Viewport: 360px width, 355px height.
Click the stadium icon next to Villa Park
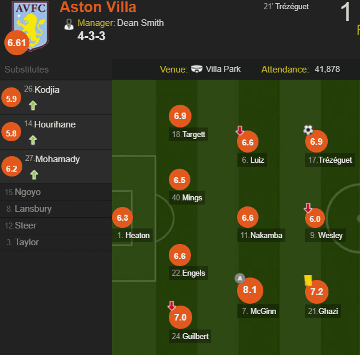click(x=197, y=69)
